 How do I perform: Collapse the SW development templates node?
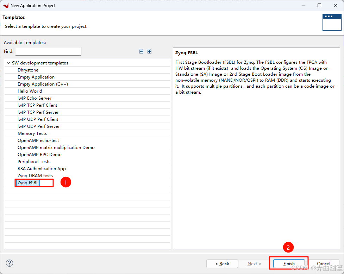pyautogui.click(x=8, y=63)
